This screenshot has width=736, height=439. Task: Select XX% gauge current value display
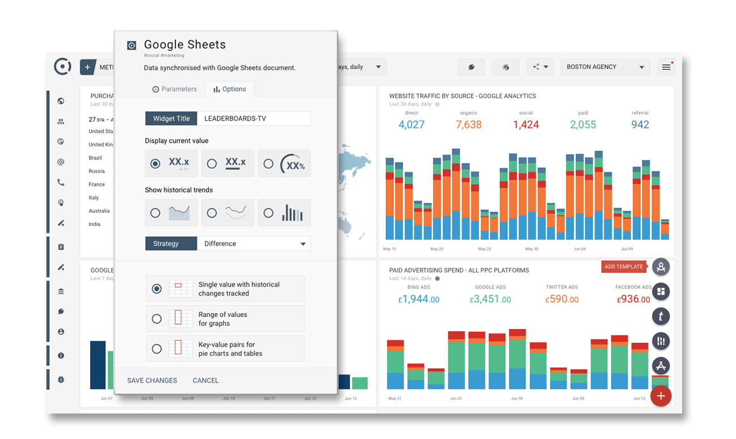(284, 164)
